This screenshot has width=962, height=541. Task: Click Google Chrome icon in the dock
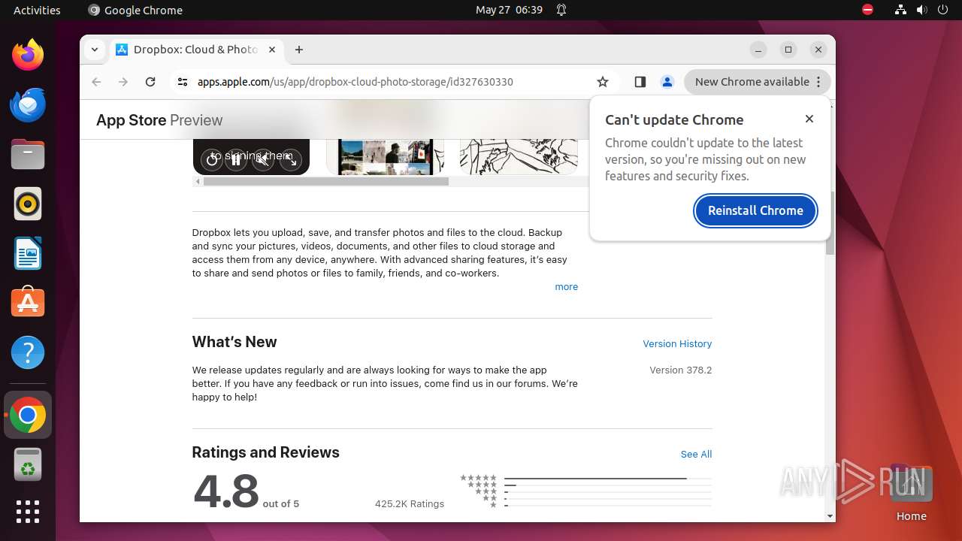tap(28, 415)
